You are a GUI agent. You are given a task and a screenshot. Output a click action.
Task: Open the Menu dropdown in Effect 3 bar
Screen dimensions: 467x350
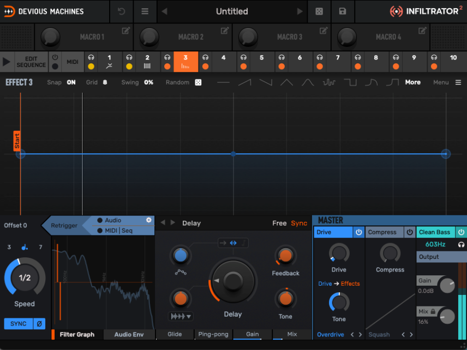coord(447,82)
